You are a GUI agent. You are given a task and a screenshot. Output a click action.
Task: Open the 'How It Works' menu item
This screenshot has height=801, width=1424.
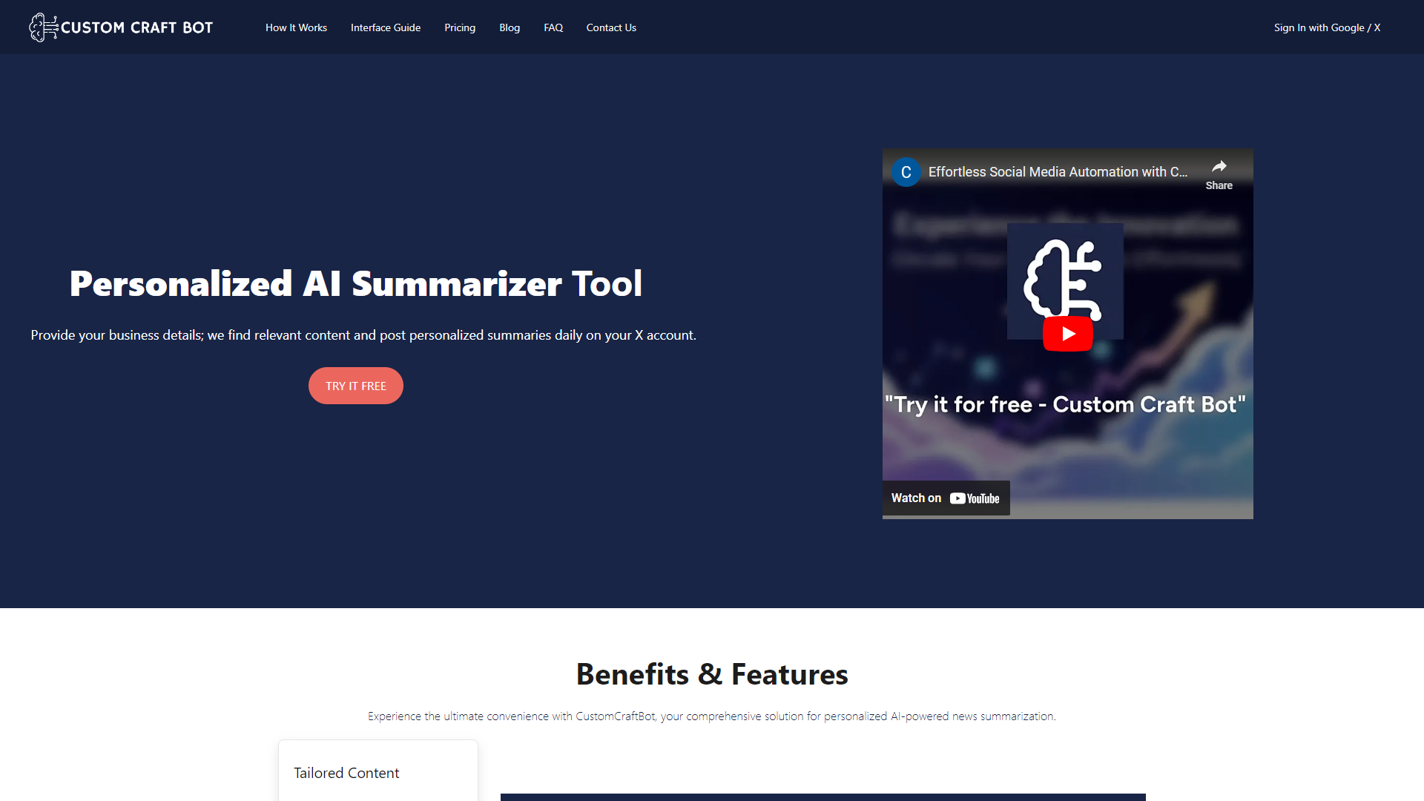pos(297,27)
